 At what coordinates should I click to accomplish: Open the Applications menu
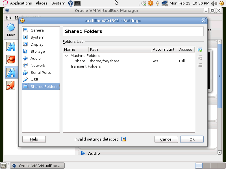click(21, 3)
